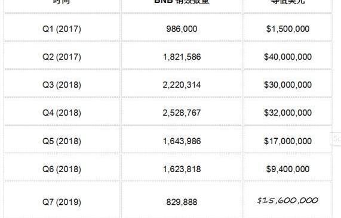
Task: Click the $30,000,000 cell
Action: point(288,85)
